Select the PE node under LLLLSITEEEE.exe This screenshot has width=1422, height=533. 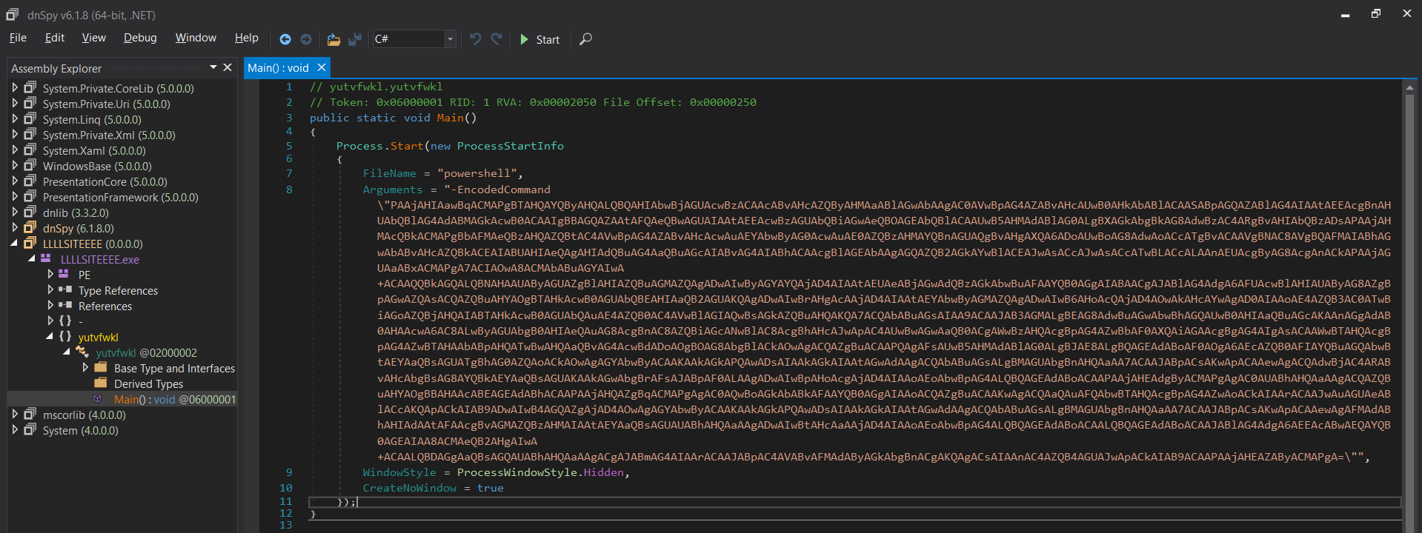click(84, 275)
